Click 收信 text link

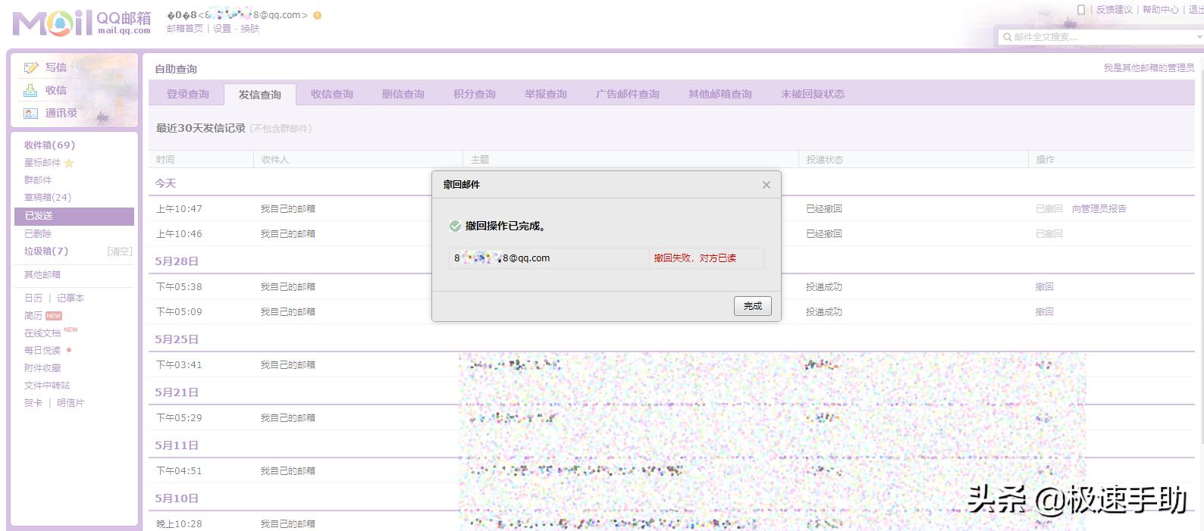coord(56,90)
